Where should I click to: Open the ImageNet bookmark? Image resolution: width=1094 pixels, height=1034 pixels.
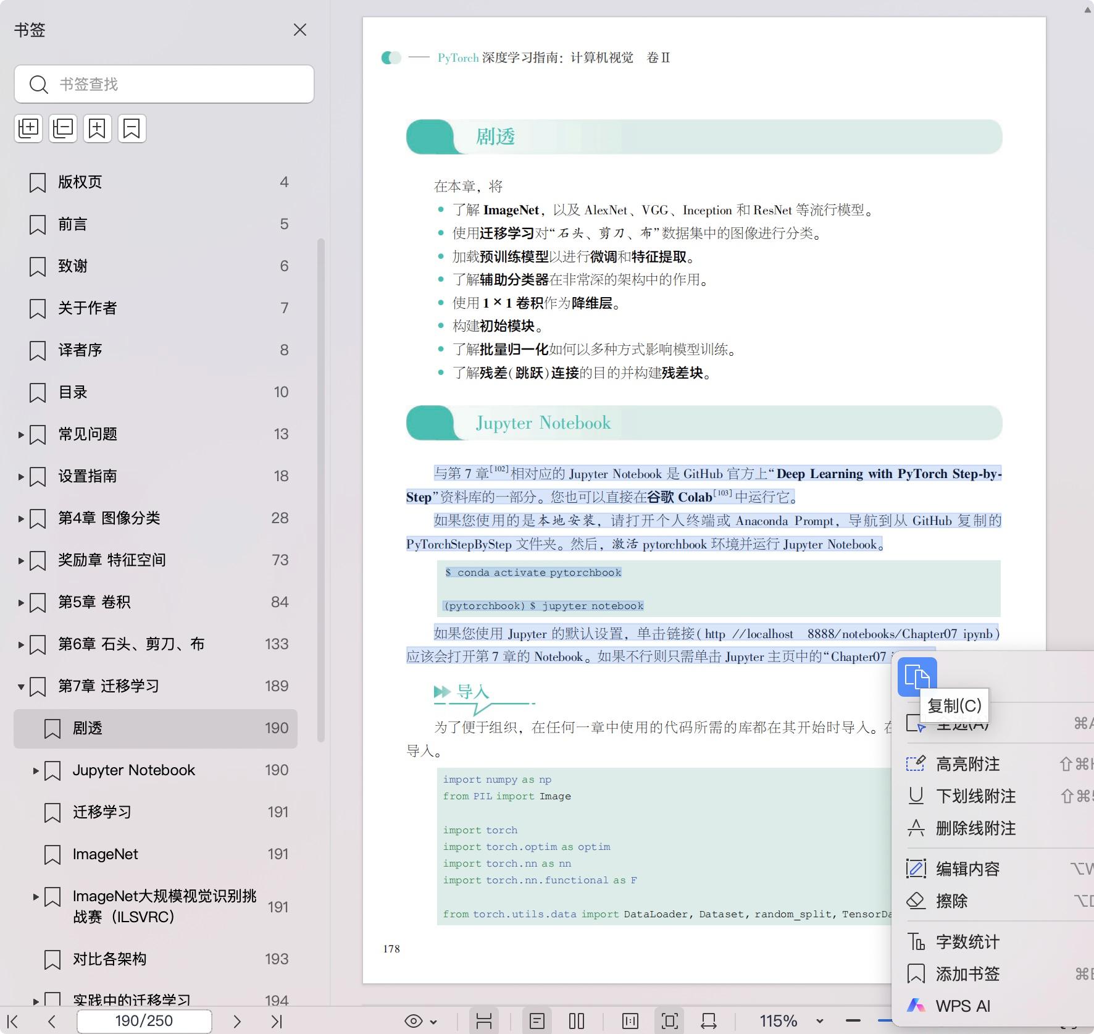click(x=105, y=854)
